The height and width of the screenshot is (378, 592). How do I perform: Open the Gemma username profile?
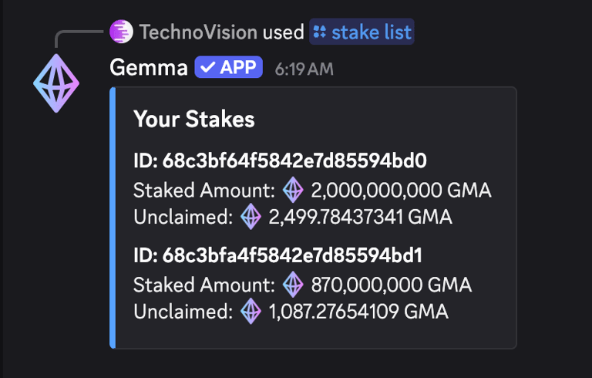coord(149,68)
